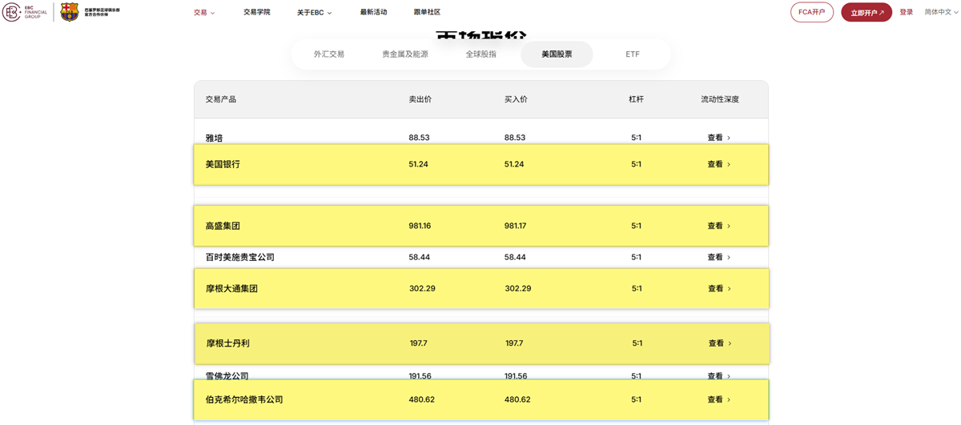Expand the 交易 menu
The height and width of the screenshot is (425, 961).
point(204,13)
